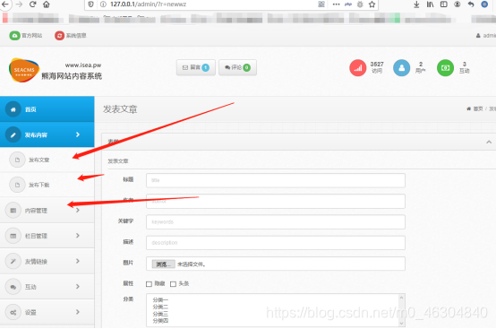Viewport: 496px width, 329px height.
Task: Open the 评论 comments button
Action: click(237, 67)
